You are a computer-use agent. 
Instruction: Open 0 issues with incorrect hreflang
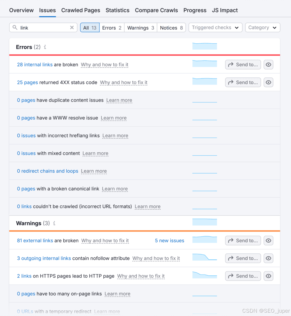pos(26,136)
